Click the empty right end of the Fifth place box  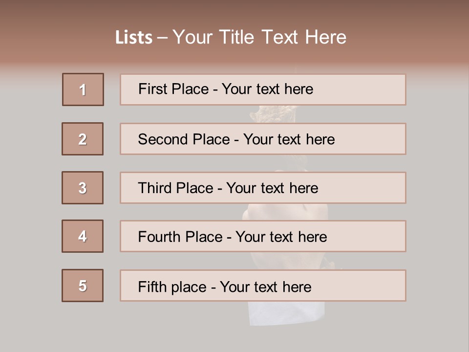[371, 286]
